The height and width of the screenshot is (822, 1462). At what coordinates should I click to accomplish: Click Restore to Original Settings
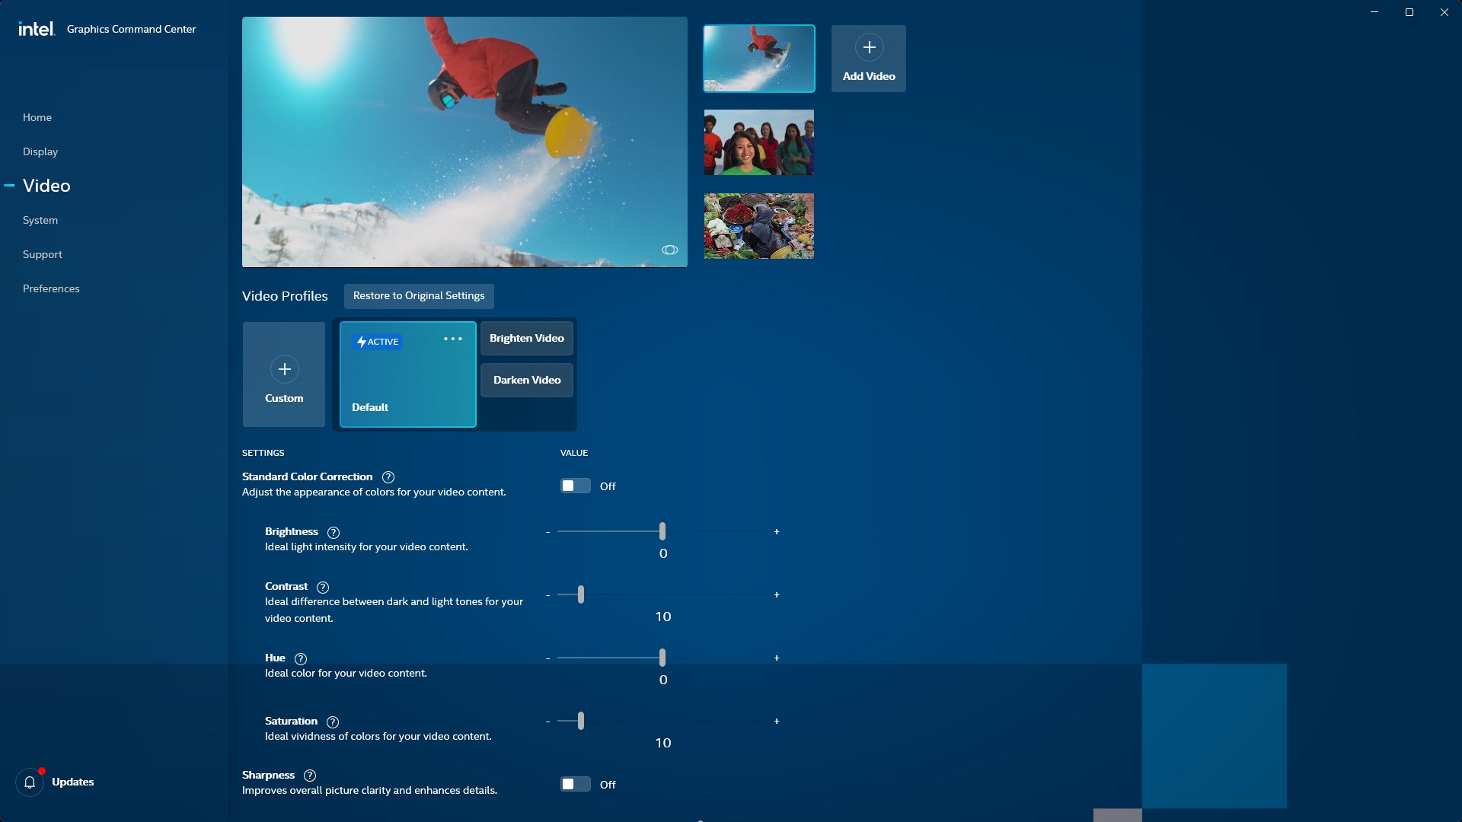click(x=418, y=296)
